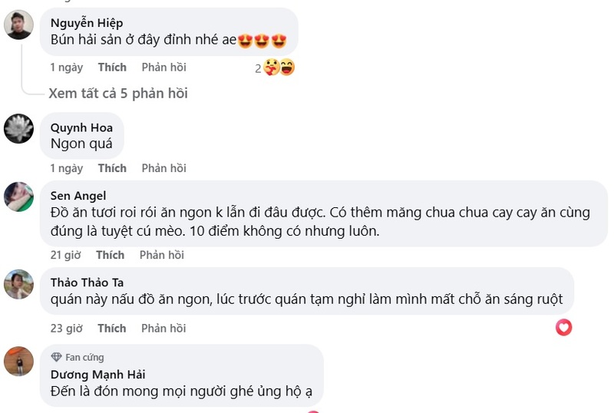Reply to Sen Angel's comment
614x413 pixels.
click(162, 255)
